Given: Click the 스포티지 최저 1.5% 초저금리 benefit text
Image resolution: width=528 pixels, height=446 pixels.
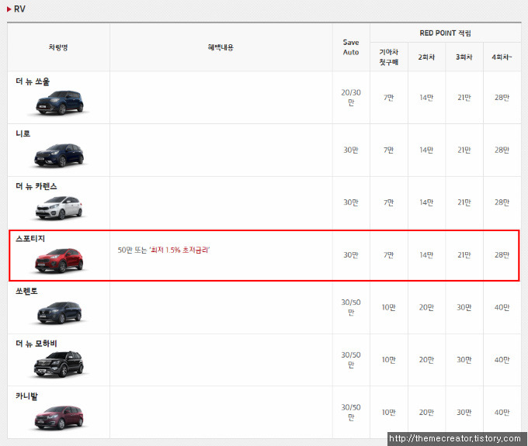Looking at the screenshot, I should pyautogui.click(x=179, y=250).
